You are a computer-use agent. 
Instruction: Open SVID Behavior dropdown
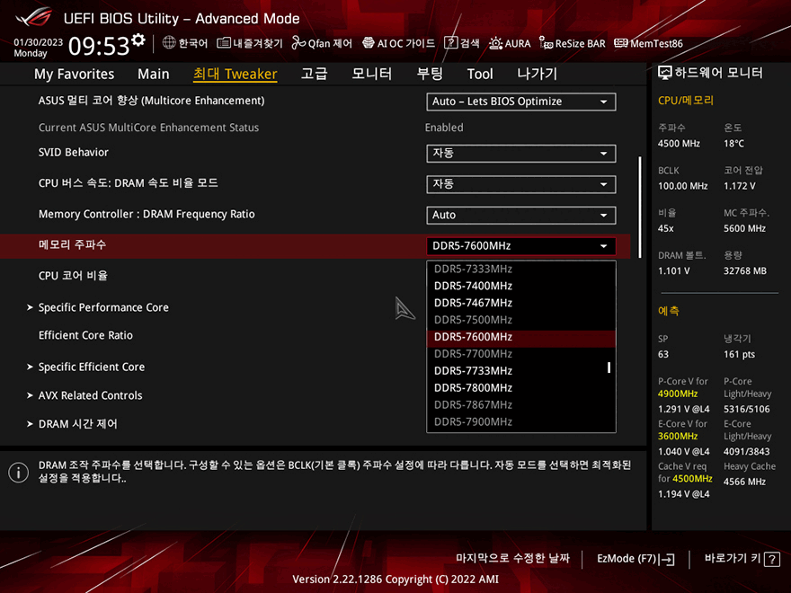pos(521,154)
